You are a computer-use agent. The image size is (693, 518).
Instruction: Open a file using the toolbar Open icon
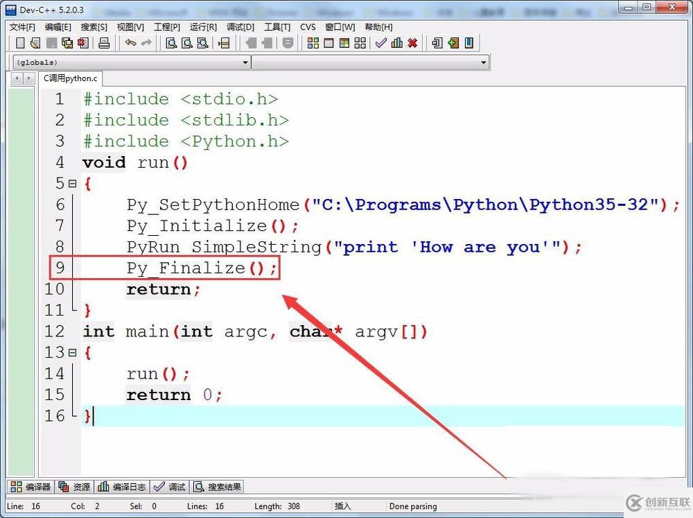pyautogui.click(x=35, y=43)
